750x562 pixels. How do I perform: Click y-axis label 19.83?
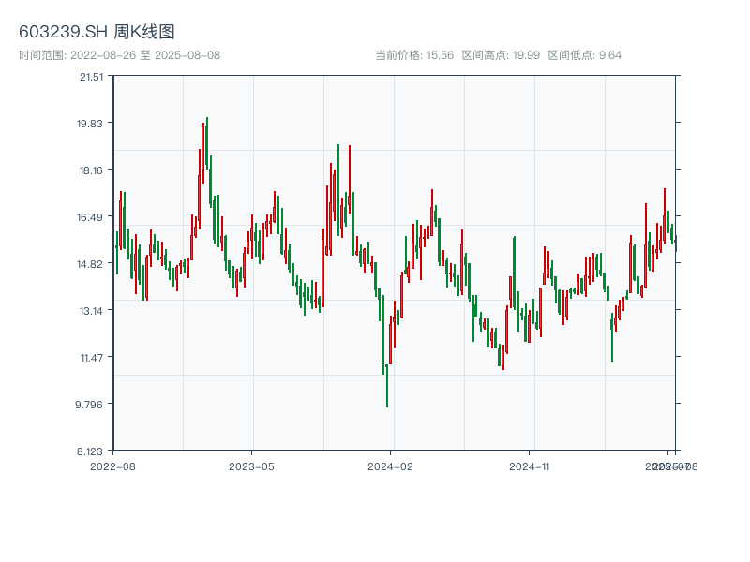click(90, 124)
